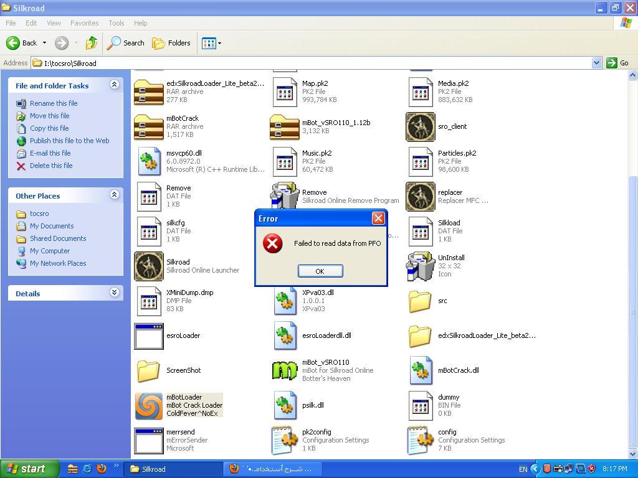This screenshot has width=638, height=478.
Task: Open the View menu
Action: [54, 23]
